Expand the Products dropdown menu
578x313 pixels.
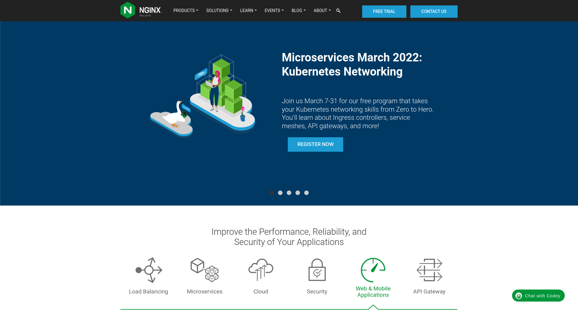[x=185, y=11]
